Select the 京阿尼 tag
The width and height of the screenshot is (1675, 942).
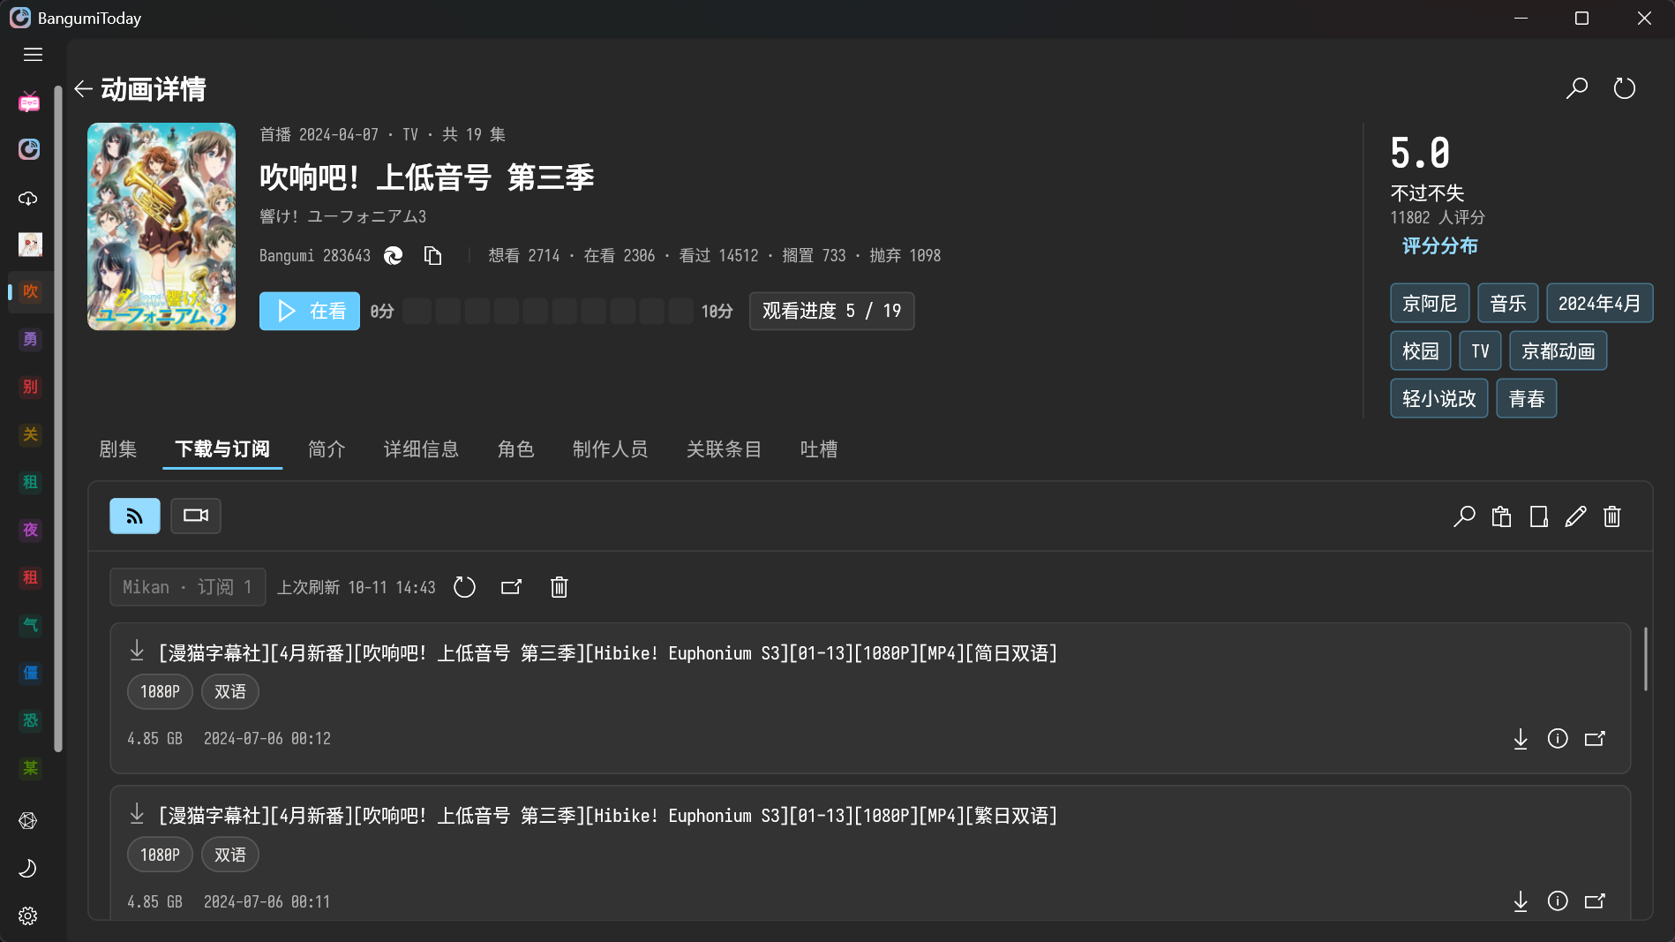pos(1430,304)
